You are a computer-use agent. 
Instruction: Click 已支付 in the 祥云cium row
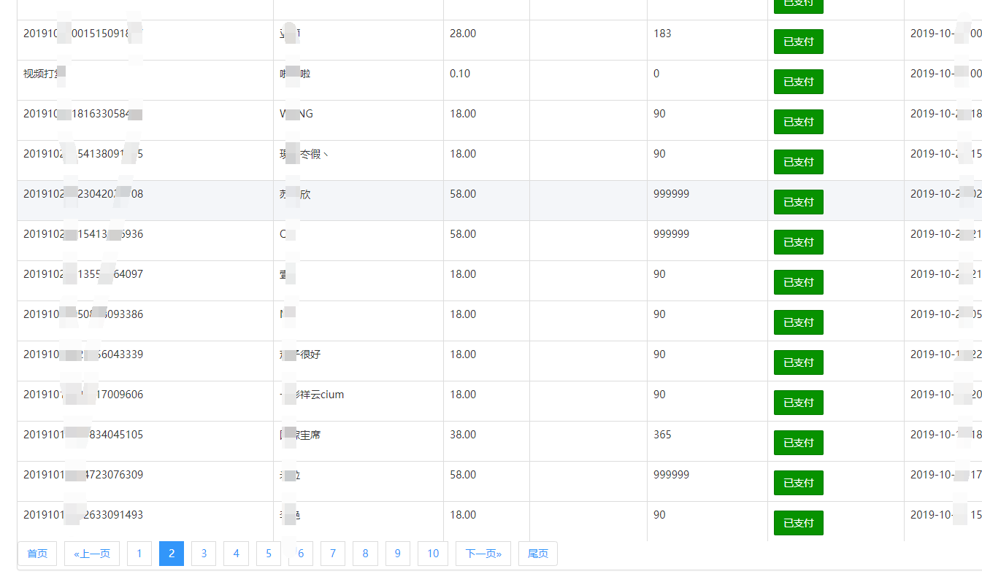(799, 403)
